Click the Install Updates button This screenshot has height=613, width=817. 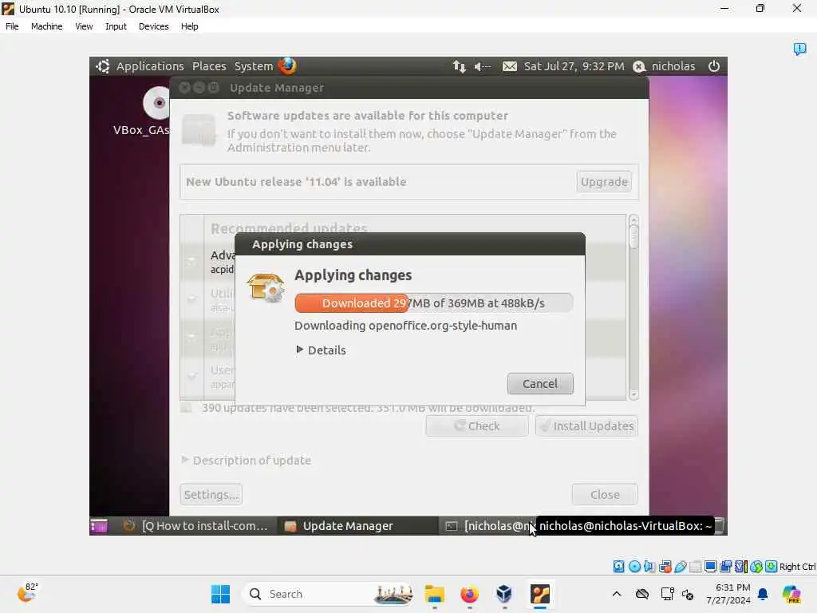[586, 426]
